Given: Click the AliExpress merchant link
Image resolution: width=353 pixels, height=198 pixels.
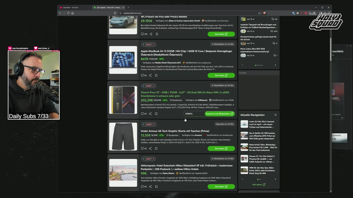Looking at the screenshot, I should [x=203, y=100].
